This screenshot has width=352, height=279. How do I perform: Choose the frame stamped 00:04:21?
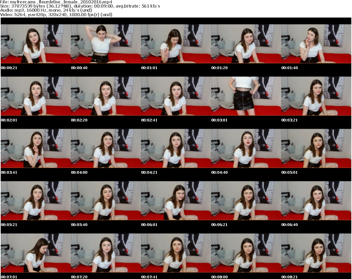pyautogui.click(x=176, y=148)
